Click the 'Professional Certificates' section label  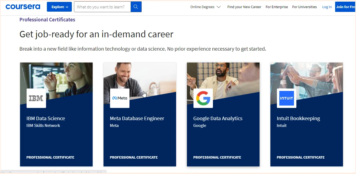pos(47,19)
